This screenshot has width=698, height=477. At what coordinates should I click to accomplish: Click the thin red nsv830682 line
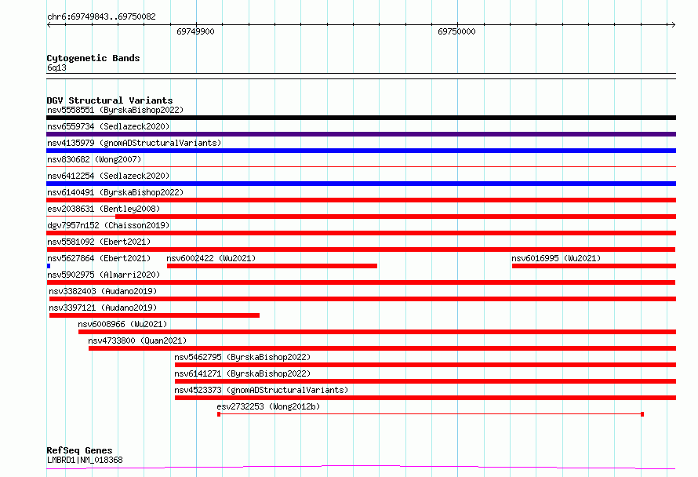[361, 167]
